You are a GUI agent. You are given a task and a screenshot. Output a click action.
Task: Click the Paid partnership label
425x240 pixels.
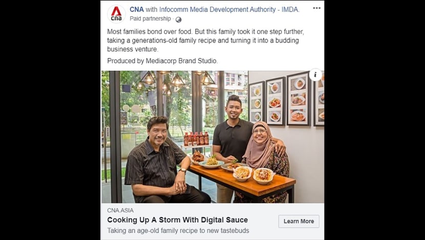point(150,19)
